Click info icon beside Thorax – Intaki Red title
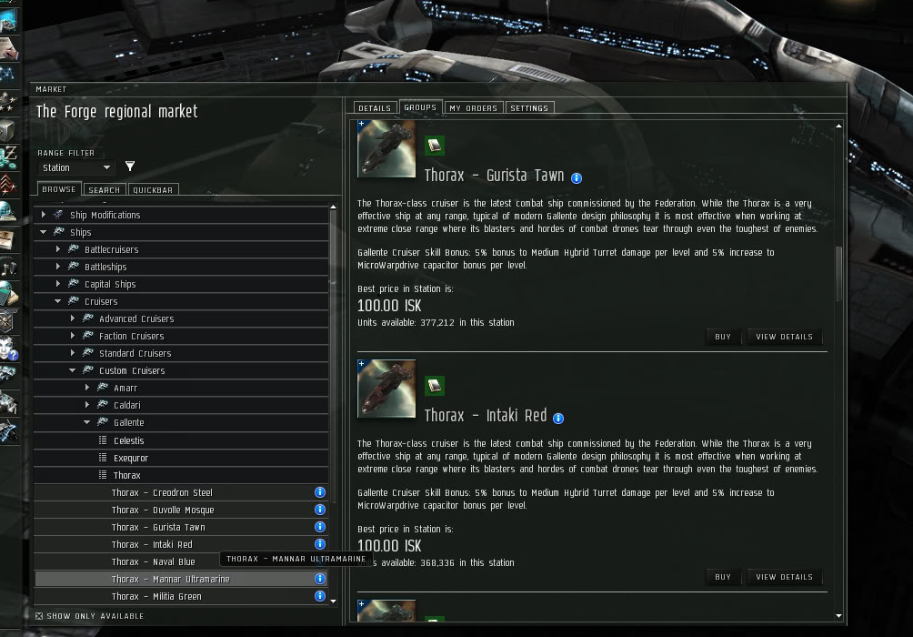The width and height of the screenshot is (913, 637). (558, 419)
